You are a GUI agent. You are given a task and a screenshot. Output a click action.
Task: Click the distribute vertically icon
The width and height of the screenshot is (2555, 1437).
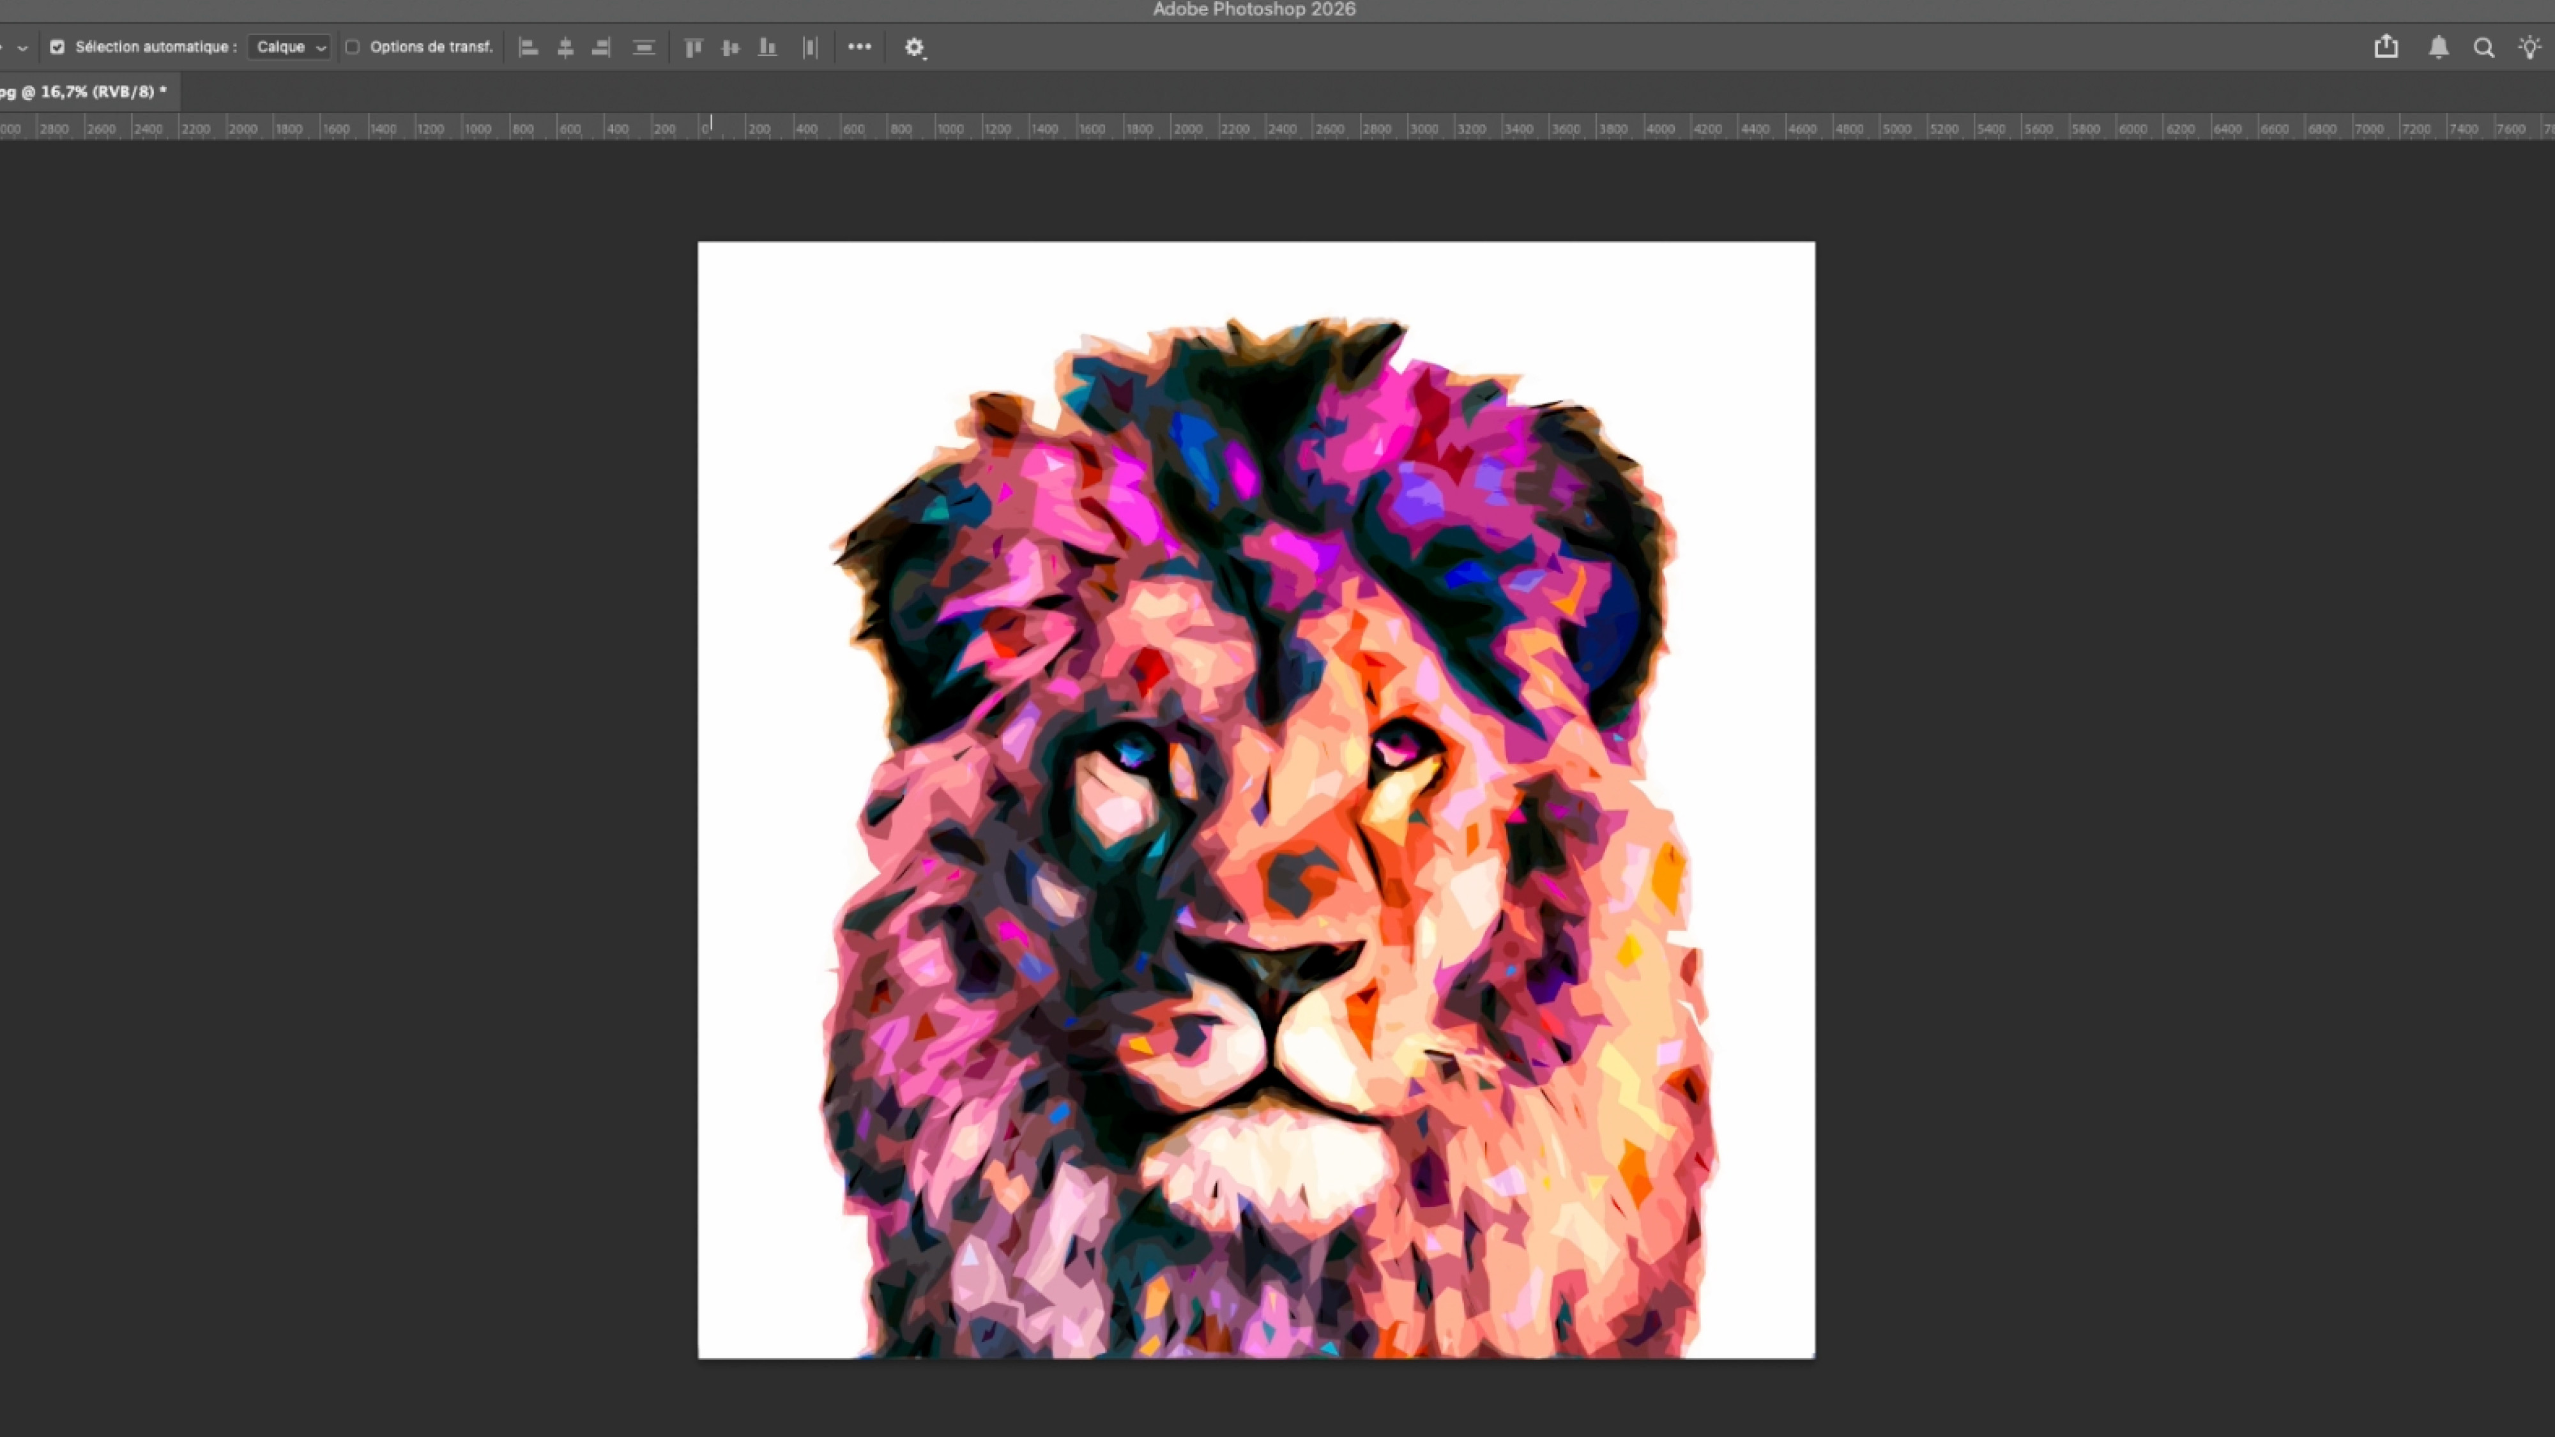pyautogui.click(x=644, y=47)
